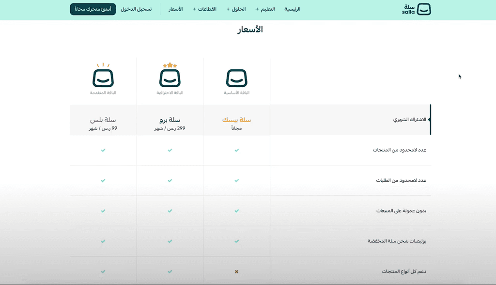The width and height of the screenshot is (496, 285).
Task: Click the checkmark for unlimited products under Salla Plus
Action: [103, 150]
